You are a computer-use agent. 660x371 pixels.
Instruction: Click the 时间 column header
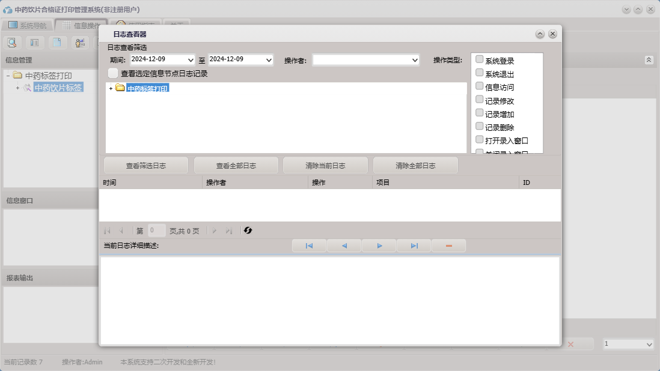(151, 182)
